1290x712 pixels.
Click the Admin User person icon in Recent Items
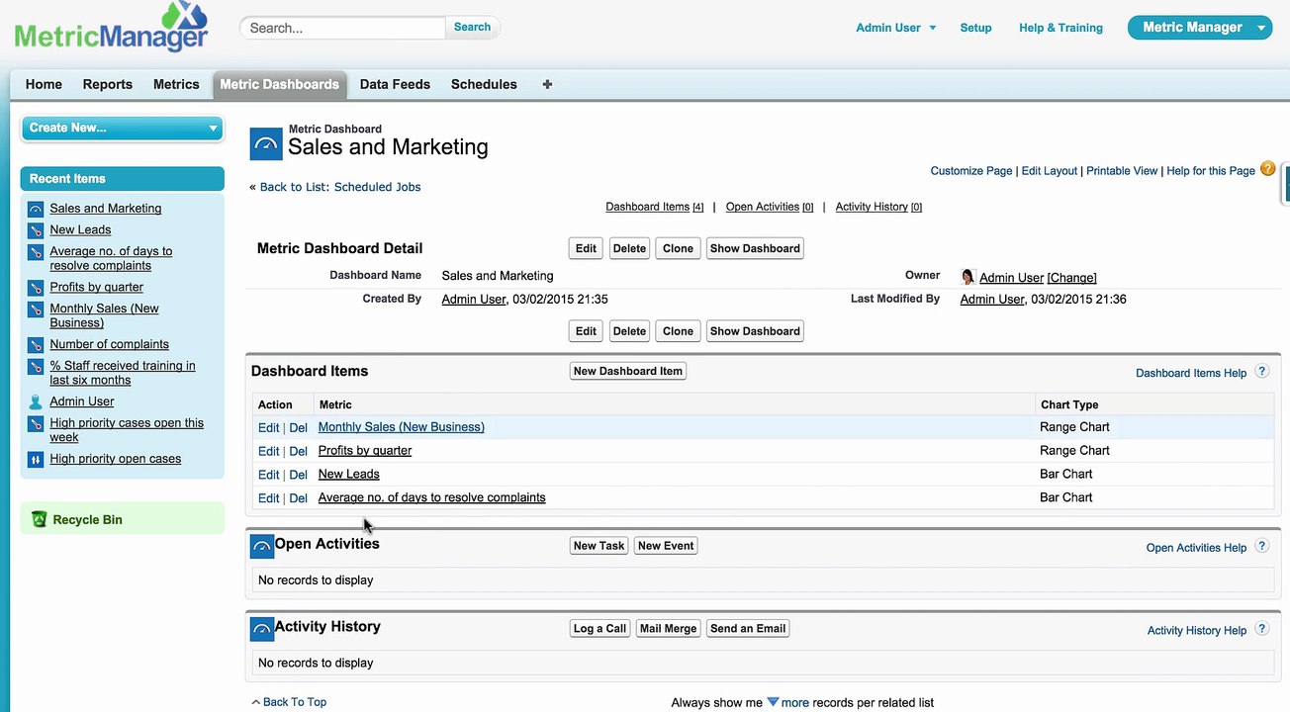[x=36, y=401]
